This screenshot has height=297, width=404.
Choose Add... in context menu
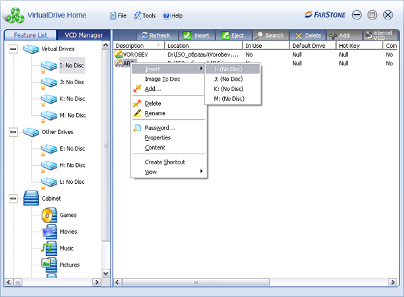coord(168,89)
